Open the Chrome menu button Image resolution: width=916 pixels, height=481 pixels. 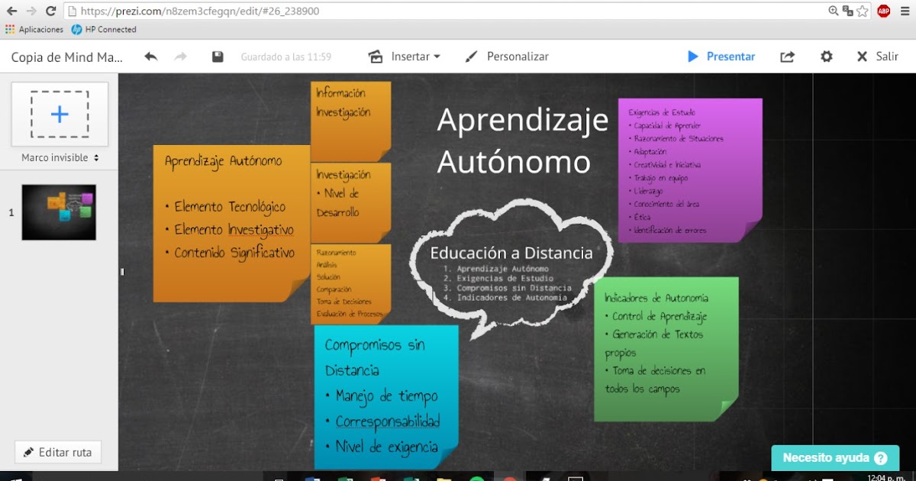coord(905,11)
